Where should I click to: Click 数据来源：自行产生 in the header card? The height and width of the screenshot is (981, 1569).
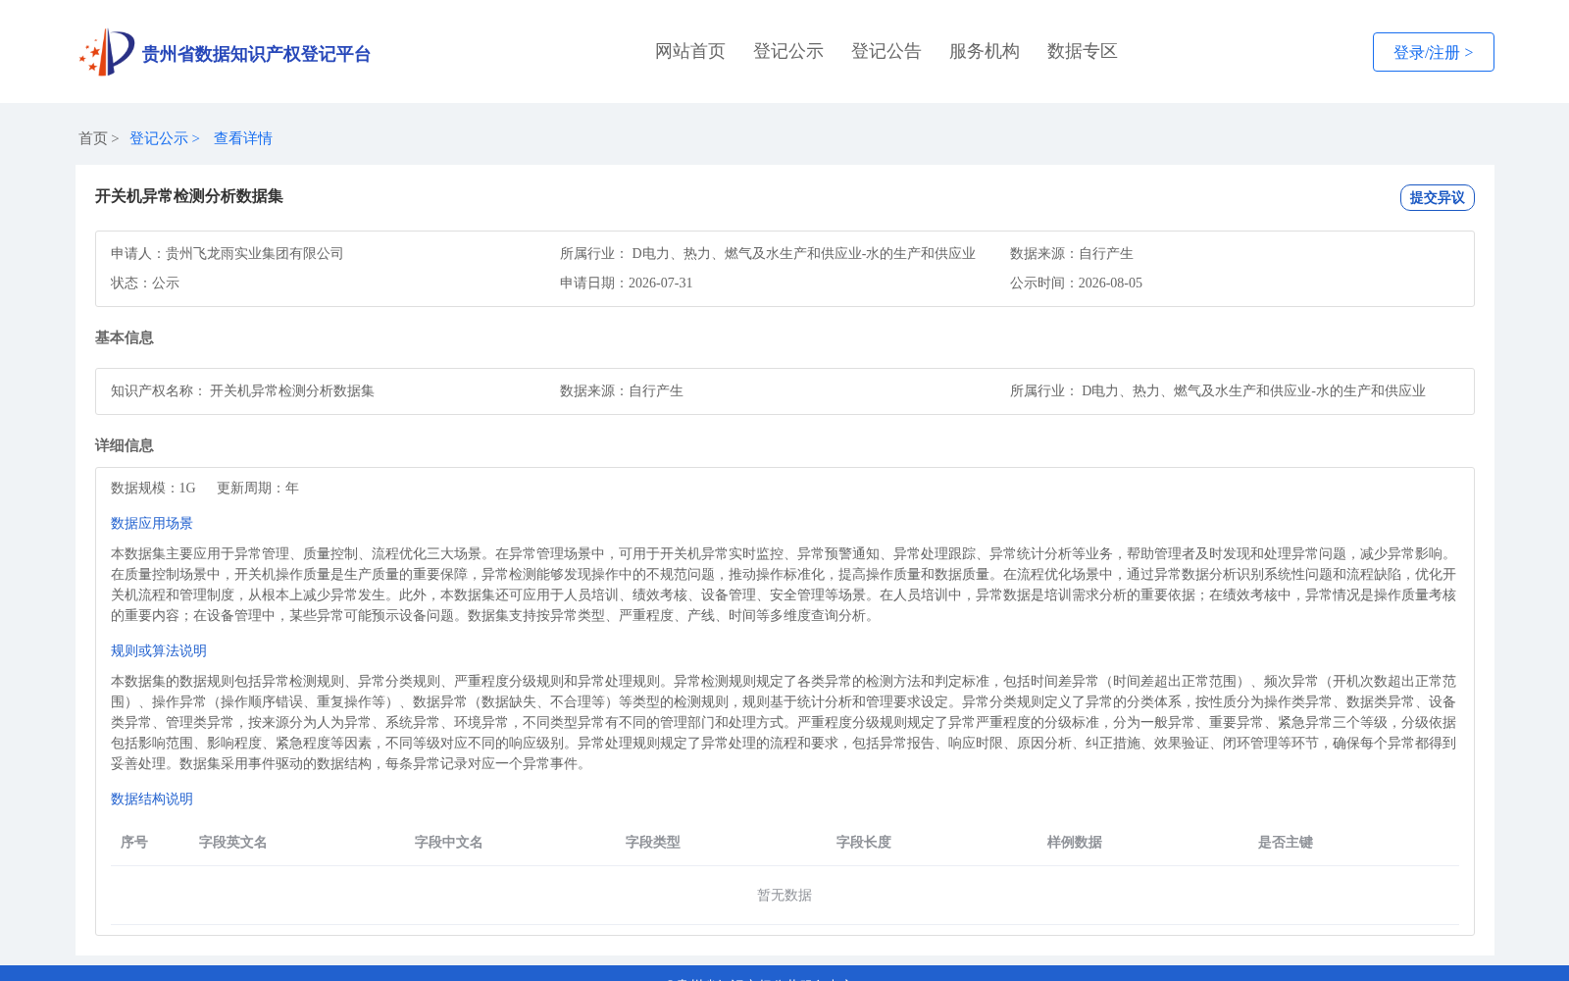pyautogui.click(x=1072, y=253)
